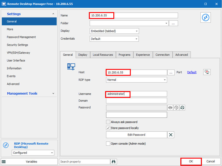Viewport: 222px width, 166px height.
Task: Open the password generator icon
Action: (176, 108)
